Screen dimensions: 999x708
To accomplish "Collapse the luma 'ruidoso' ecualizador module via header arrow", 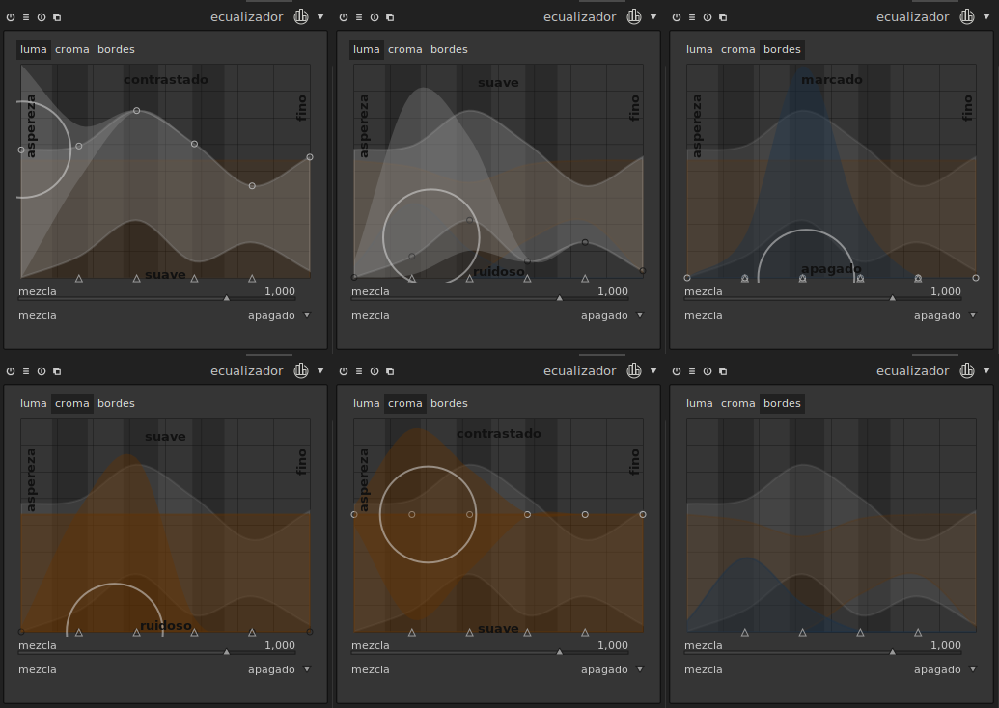I will [x=653, y=16].
